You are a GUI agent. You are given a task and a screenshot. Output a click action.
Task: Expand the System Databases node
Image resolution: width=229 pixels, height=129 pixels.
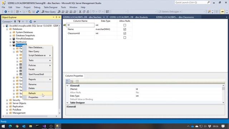(x=10, y=32)
